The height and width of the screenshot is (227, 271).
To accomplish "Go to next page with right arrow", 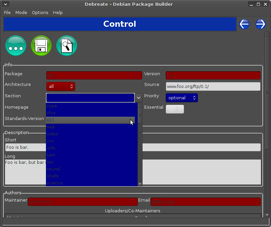I will [x=260, y=24].
